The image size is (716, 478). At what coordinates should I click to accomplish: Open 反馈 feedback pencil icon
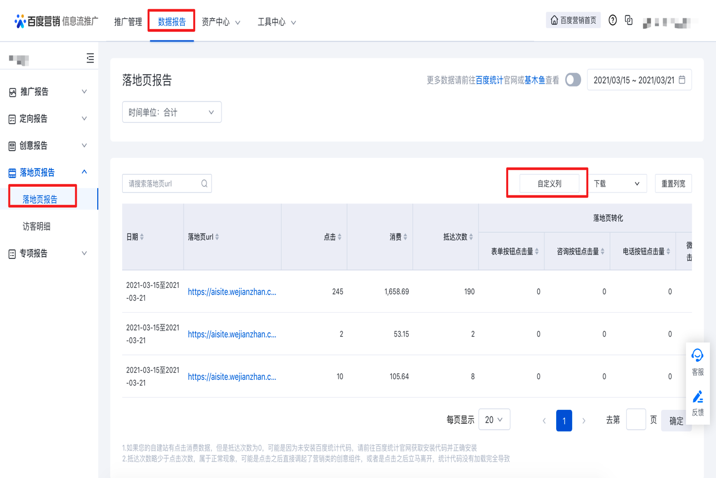click(698, 397)
